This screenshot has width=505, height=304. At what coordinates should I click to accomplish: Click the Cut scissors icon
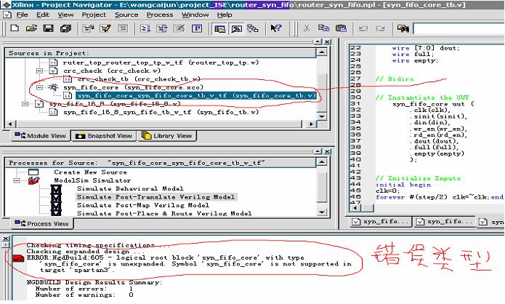(x=307, y=29)
